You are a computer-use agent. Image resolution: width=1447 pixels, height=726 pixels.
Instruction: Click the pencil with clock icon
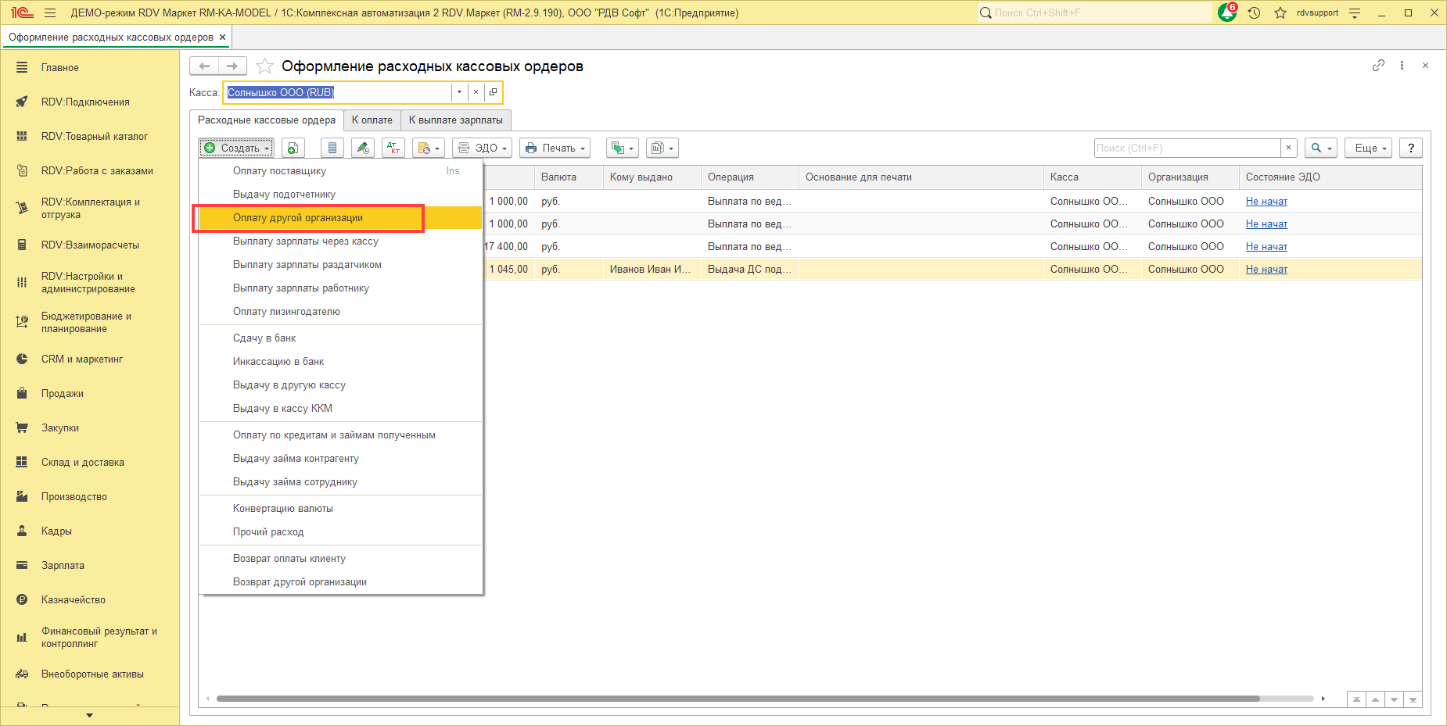(x=362, y=148)
